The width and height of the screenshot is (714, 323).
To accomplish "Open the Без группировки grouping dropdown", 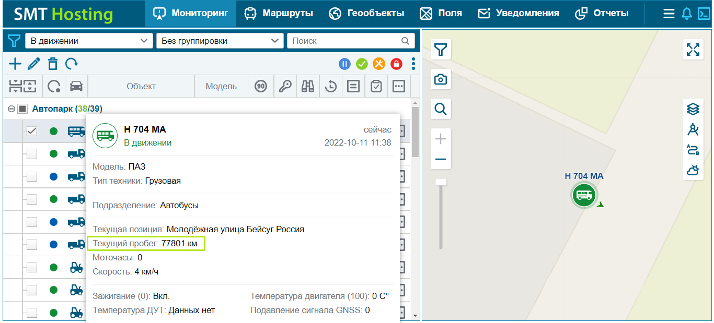I will coord(220,41).
